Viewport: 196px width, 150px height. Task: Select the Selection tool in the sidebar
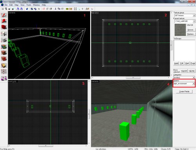click(x=4, y=15)
